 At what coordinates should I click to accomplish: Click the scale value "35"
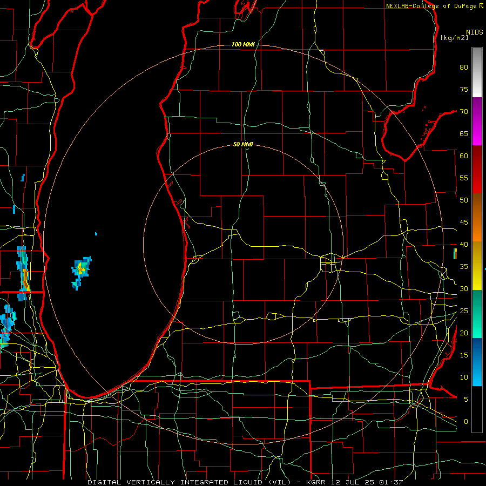coord(464,267)
